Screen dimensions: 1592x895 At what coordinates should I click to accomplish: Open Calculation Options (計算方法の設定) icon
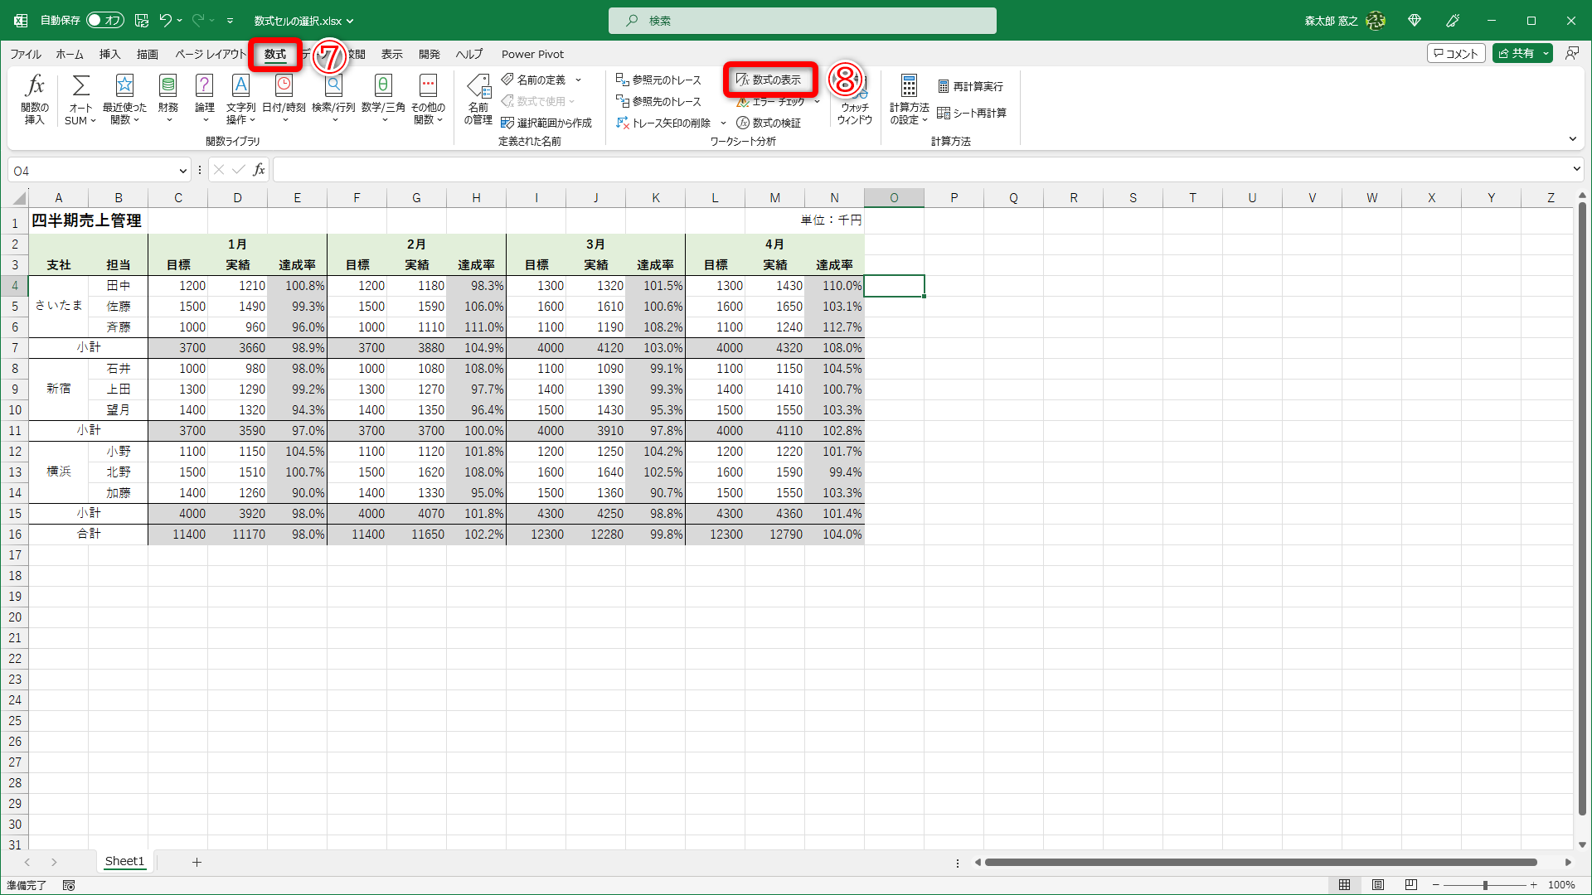(x=909, y=86)
